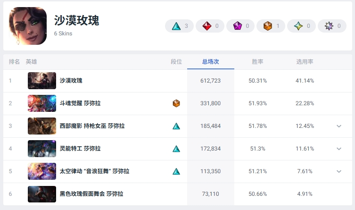Click win rate value 51.78%
Image resolution: width=355 pixels, height=210 pixels.
pos(258,126)
